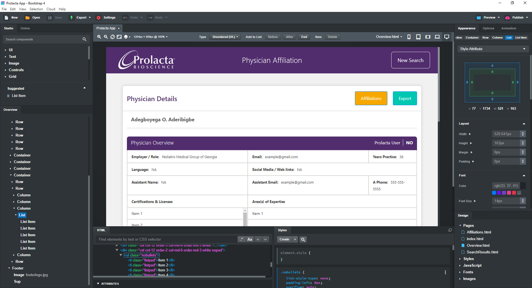Viewport: 532px width, 288px height.
Task: Click the rotate device icon on stage toolbar
Action: [112, 37]
